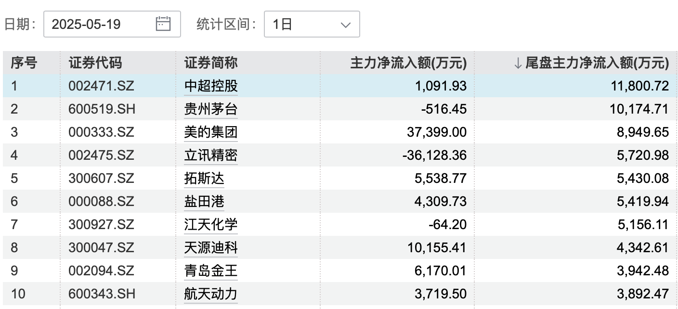Expand the 统计区间 dropdown
The width and height of the screenshot is (678, 309).
click(312, 24)
